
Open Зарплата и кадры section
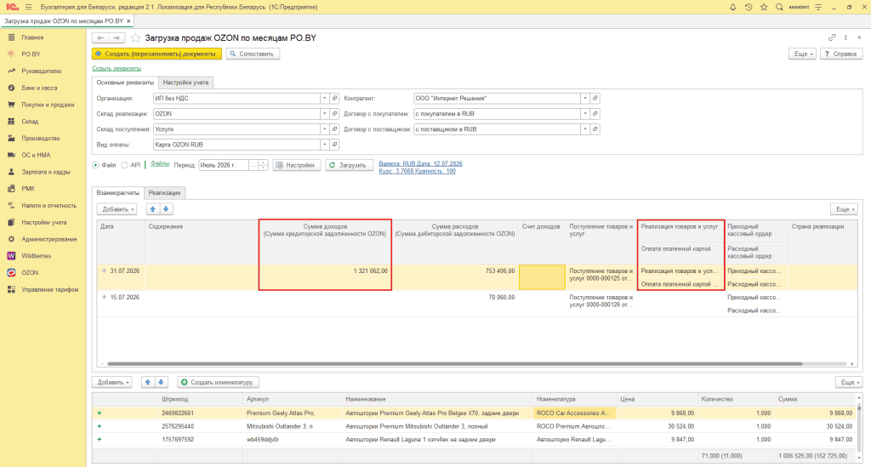click(x=46, y=172)
